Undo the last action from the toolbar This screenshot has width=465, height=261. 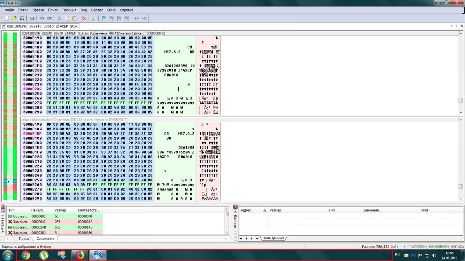[x=42, y=18]
